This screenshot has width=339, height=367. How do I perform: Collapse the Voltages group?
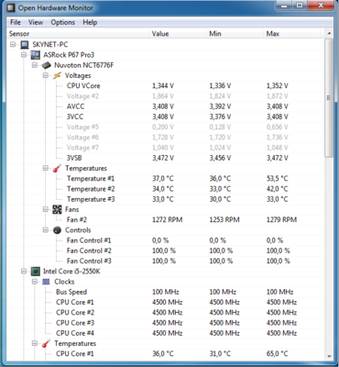(x=46, y=75)
